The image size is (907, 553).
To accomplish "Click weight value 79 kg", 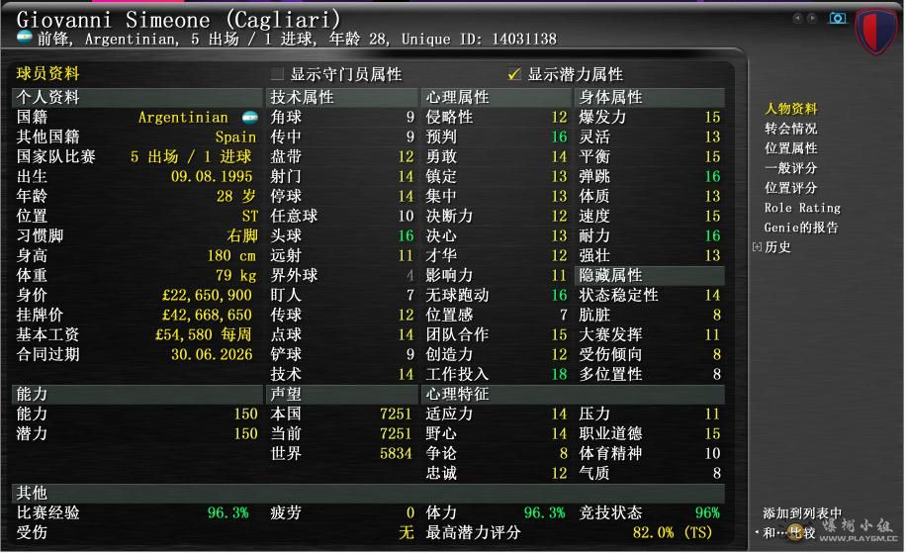I will pyautogui.click(x=236, y=275).
